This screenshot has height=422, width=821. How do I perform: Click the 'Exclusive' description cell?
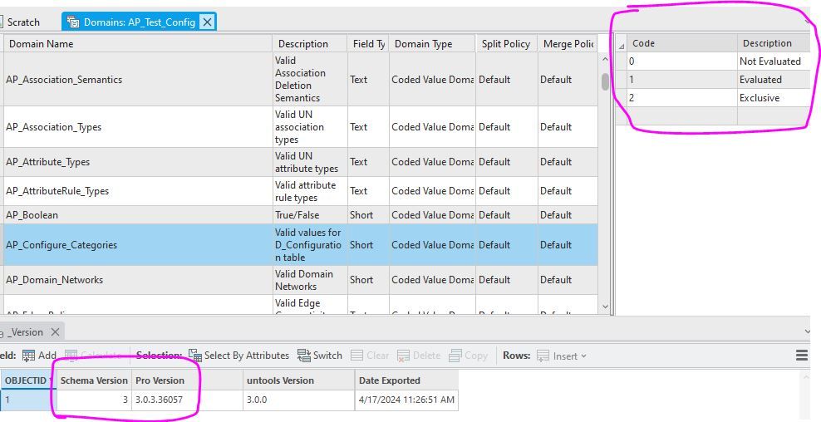(774, 98)
